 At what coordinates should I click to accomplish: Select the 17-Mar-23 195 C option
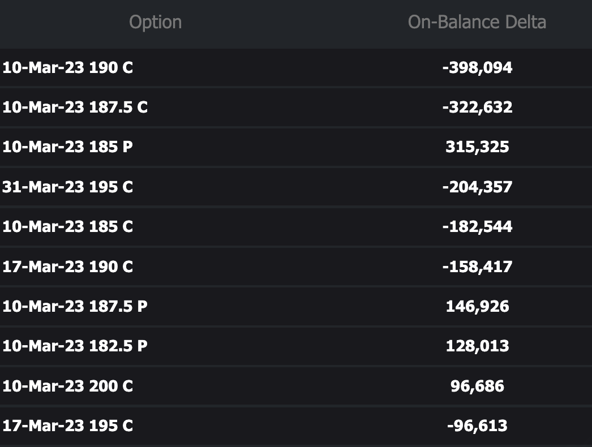(x=68, y=425)
